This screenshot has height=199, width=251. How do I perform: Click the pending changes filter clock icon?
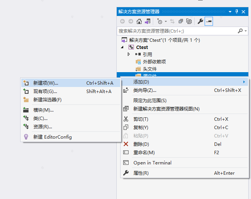click(x=160, y=21)
